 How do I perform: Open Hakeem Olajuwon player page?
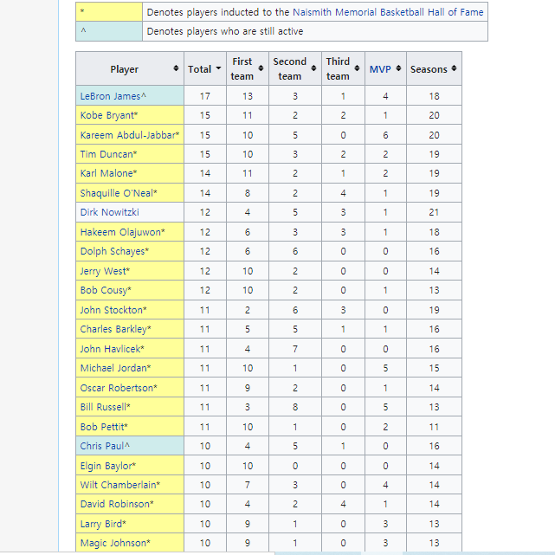[x=120, y=232]
